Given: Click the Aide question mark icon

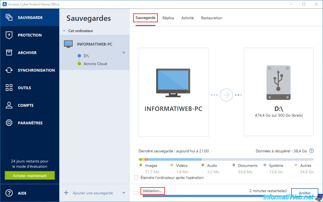Looking at the screenshot, I should pos(9,193).
